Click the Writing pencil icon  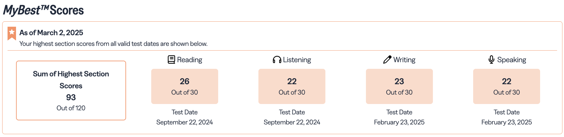(x=387, y=60)
